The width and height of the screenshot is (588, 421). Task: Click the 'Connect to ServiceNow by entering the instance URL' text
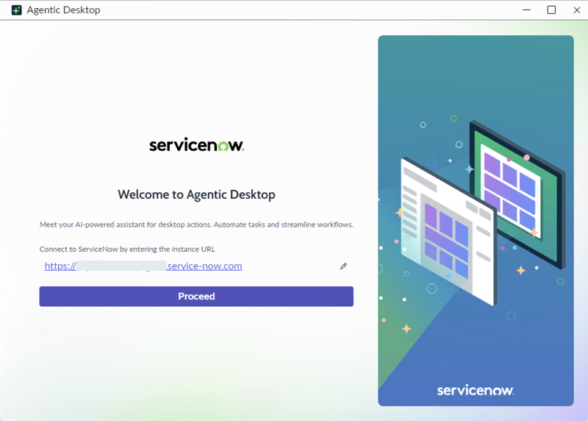tap(127, 249)
